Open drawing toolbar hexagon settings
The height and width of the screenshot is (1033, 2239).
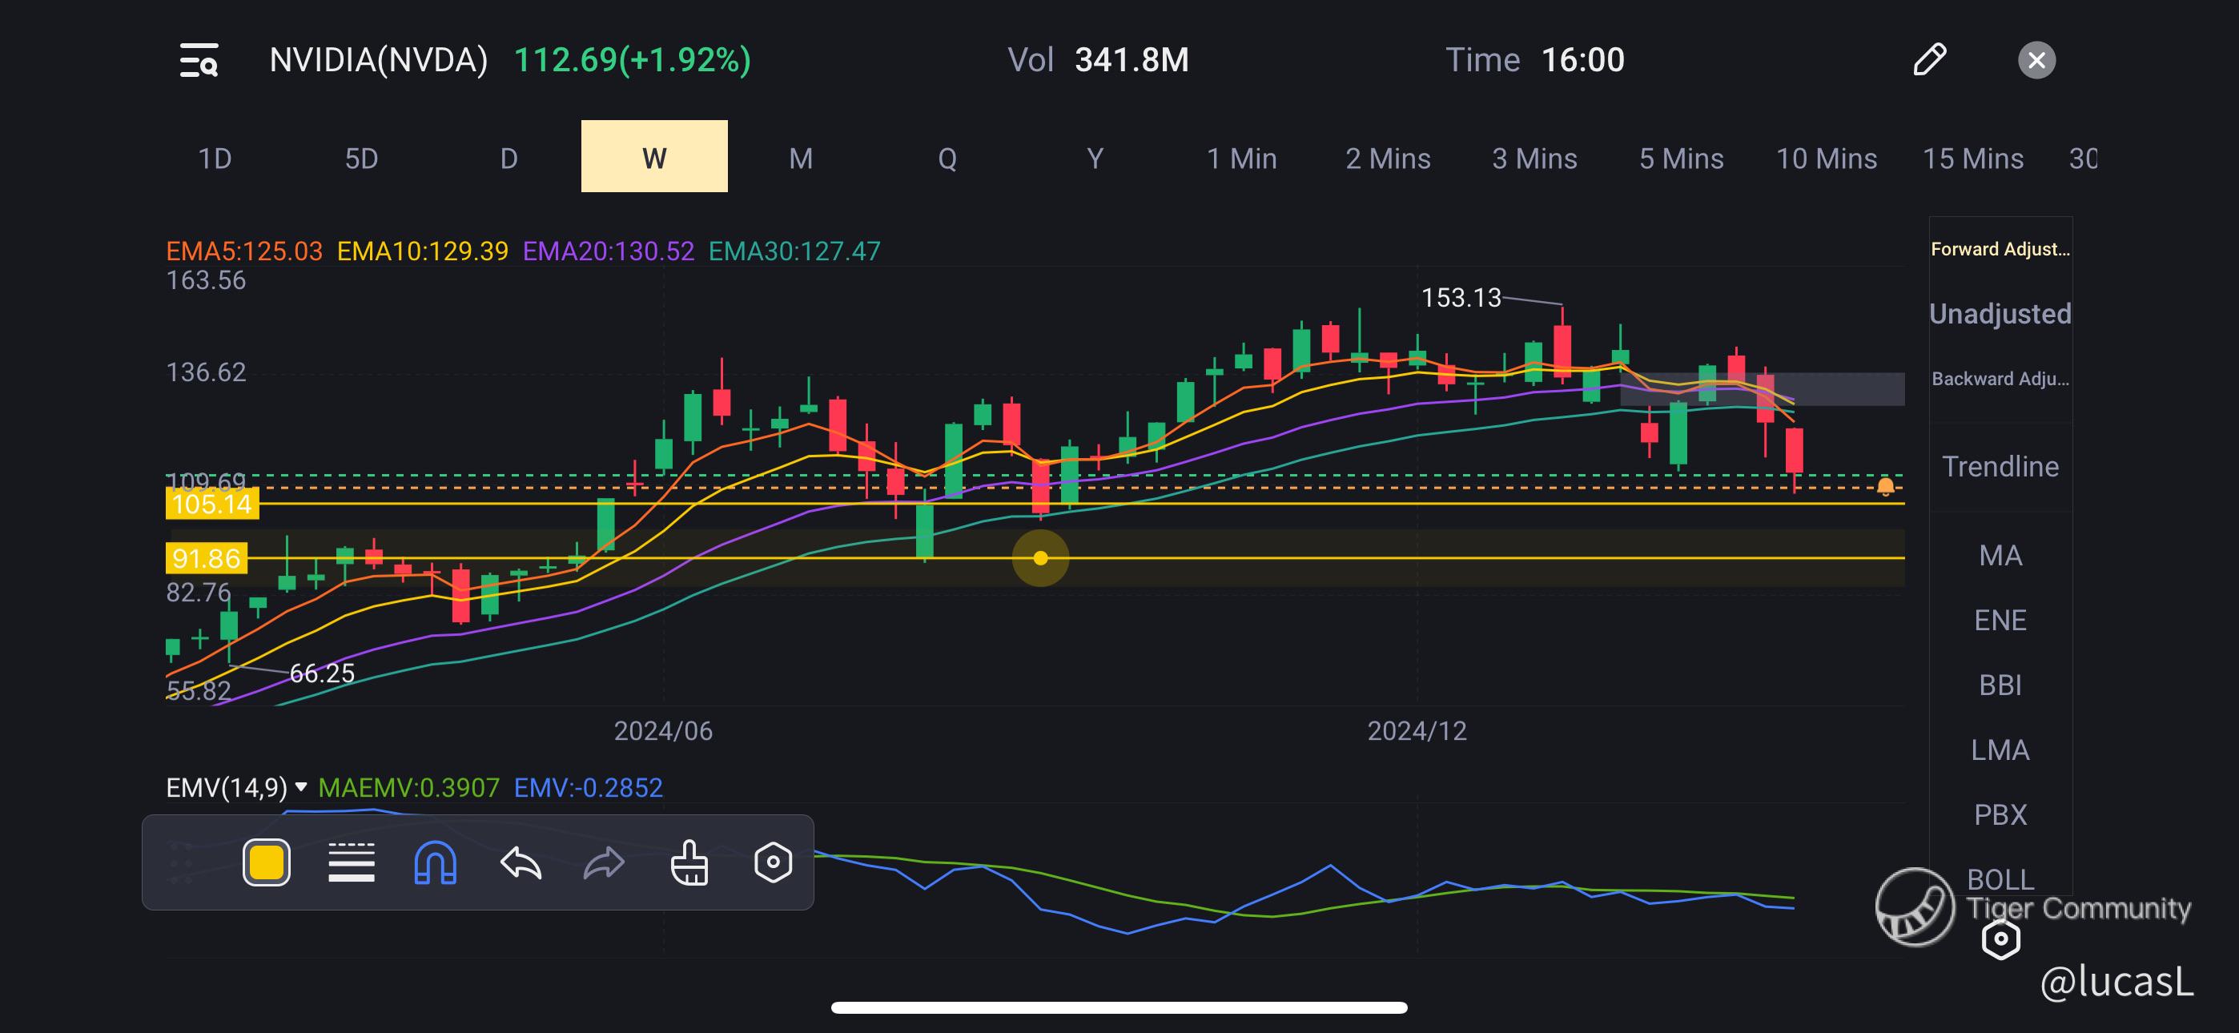tap(773, 862)
